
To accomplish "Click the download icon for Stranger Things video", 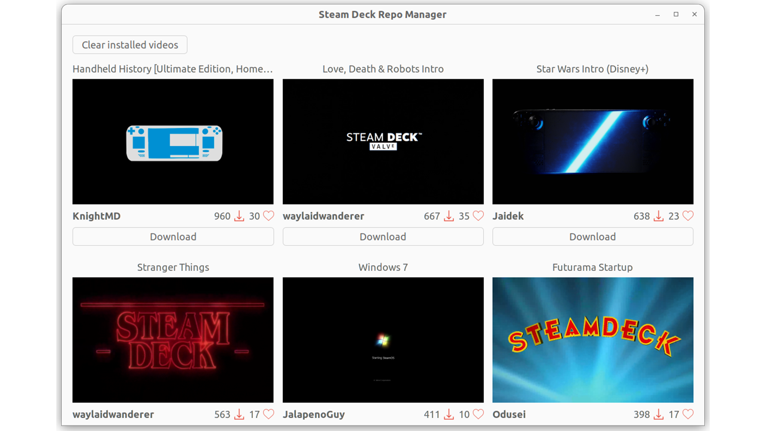I will [239, 414].
